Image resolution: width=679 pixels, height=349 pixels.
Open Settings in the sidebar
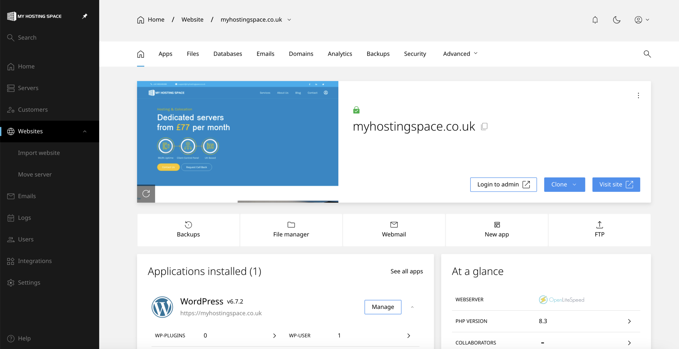point(50,282)
